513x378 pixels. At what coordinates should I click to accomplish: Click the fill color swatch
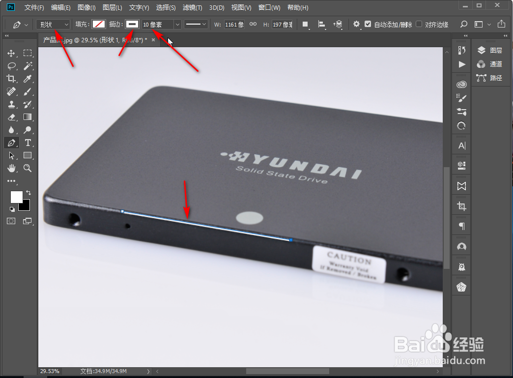click(98, 24)
